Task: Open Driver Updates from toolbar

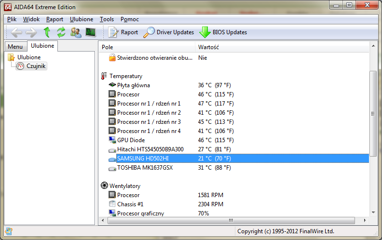Action: point(169,32)
